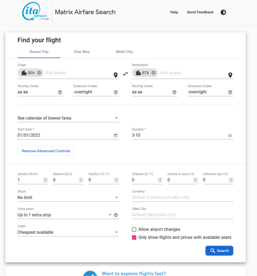Show help for Origin Extension Codes
This screenshot has width=257, height=276.
click(x=116, y=92)
